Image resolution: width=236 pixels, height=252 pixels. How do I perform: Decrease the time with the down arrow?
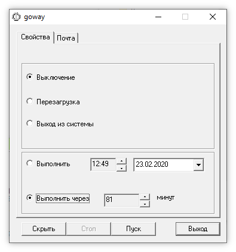(121, 168)
